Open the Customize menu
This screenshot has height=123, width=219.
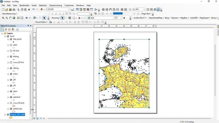pyautogui.click(x=69, y=5)
